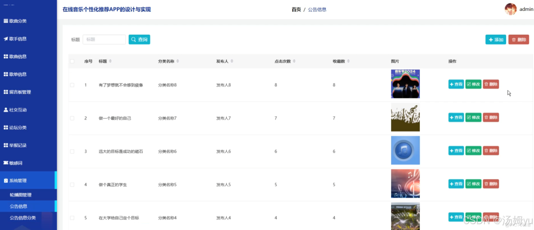This screenshot has height=230, width=534.
Task: Click the title text 在大学给自己定个目标
Action: (119, 218)
